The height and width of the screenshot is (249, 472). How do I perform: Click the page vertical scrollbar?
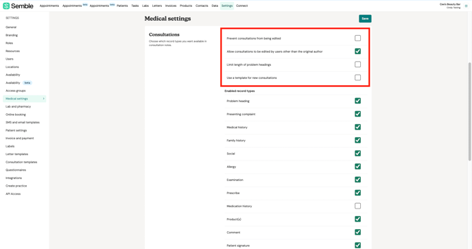pyautogui.click(x=470, y=111)
